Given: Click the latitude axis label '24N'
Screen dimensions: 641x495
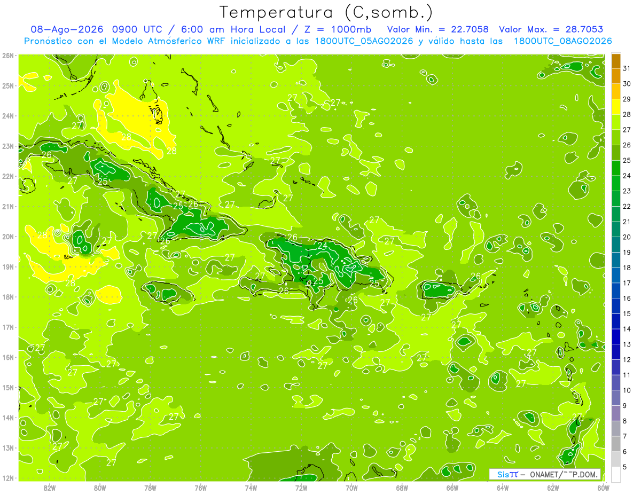Looking at the screenshot, I should pyautogui.click(x=8, y=116).
